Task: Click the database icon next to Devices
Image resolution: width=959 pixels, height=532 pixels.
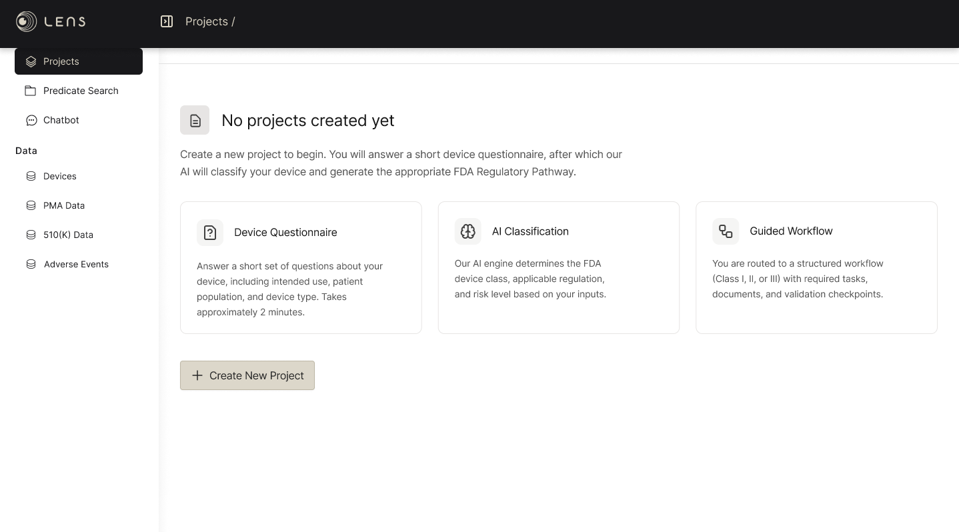Action: point(31,176)
